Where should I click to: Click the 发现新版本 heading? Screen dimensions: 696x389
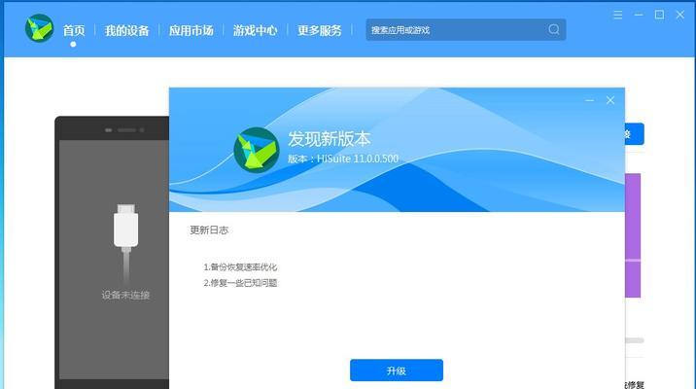click(329, 138)
